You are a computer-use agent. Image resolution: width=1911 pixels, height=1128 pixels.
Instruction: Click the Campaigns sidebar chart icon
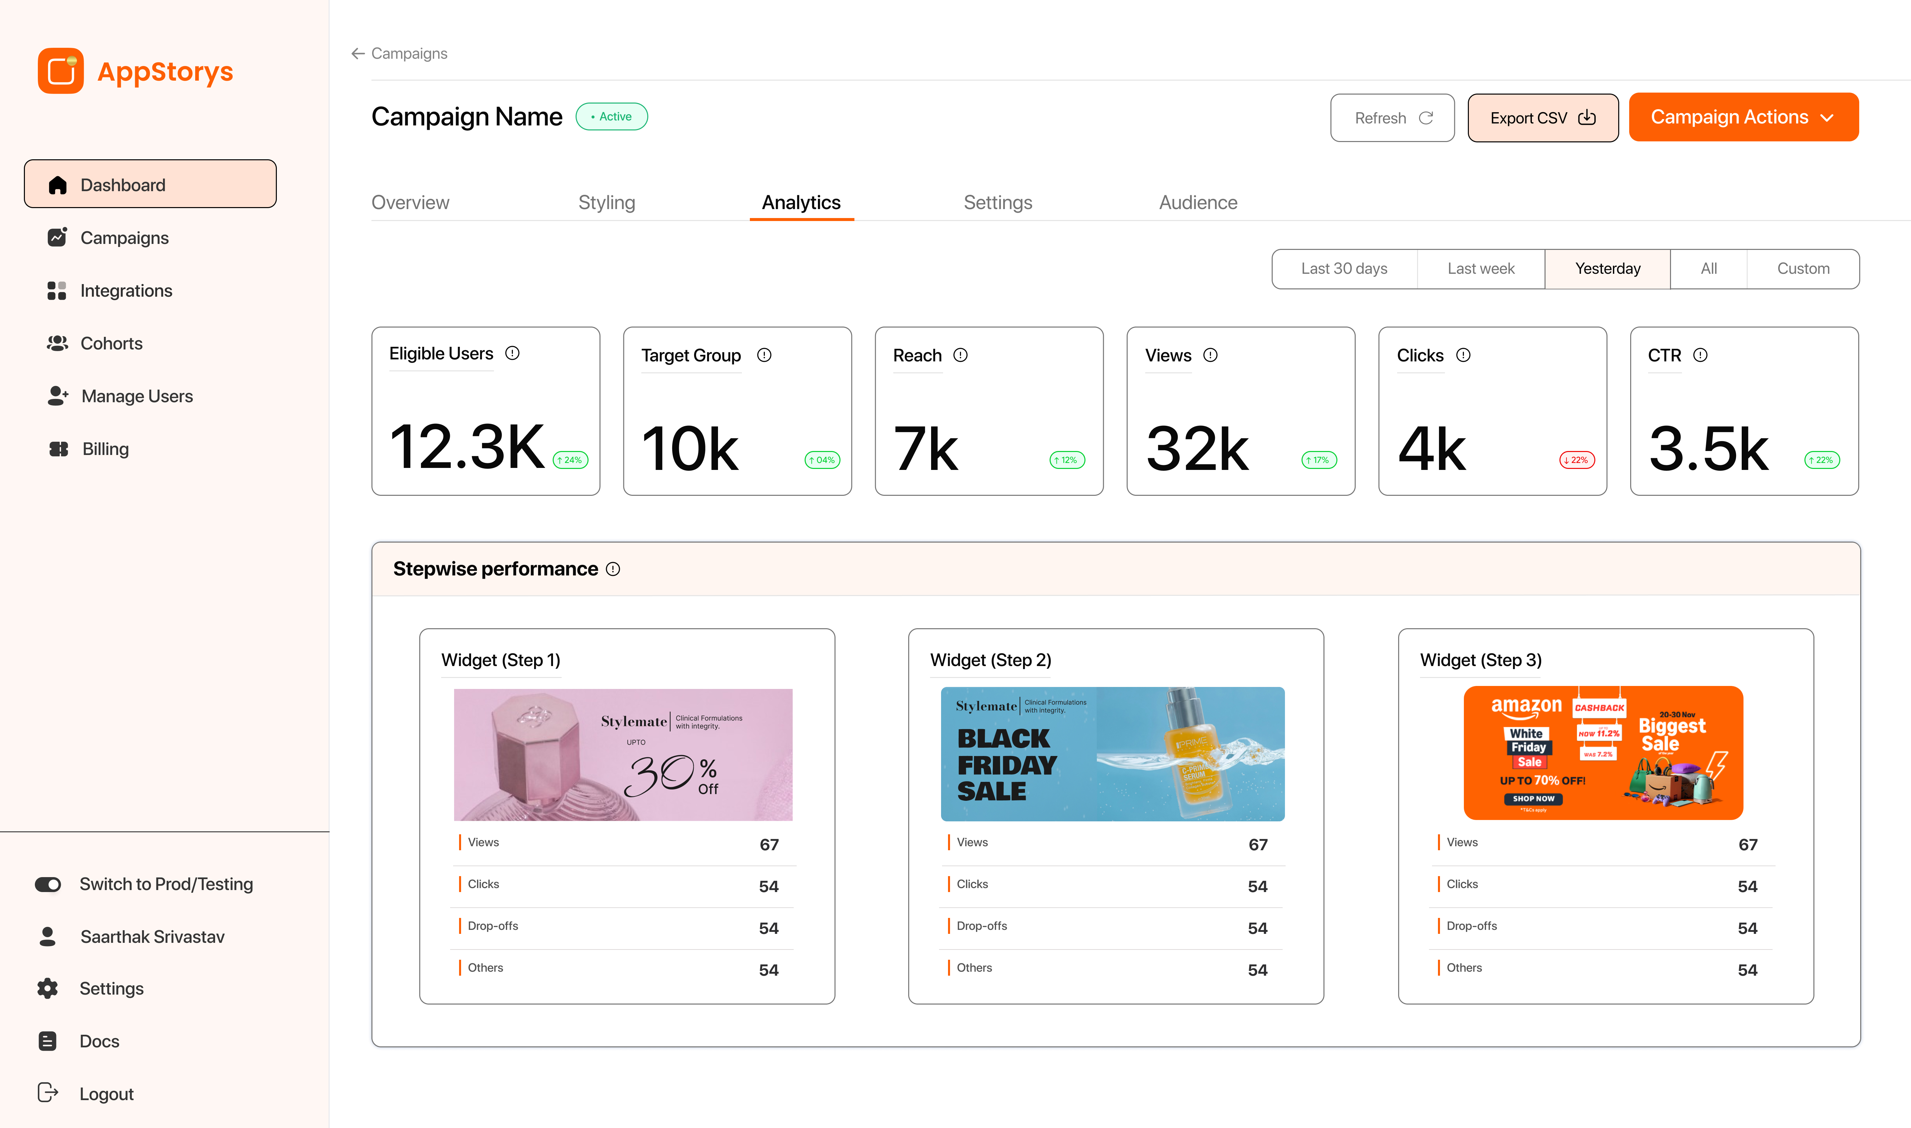[x=57, y=237]
